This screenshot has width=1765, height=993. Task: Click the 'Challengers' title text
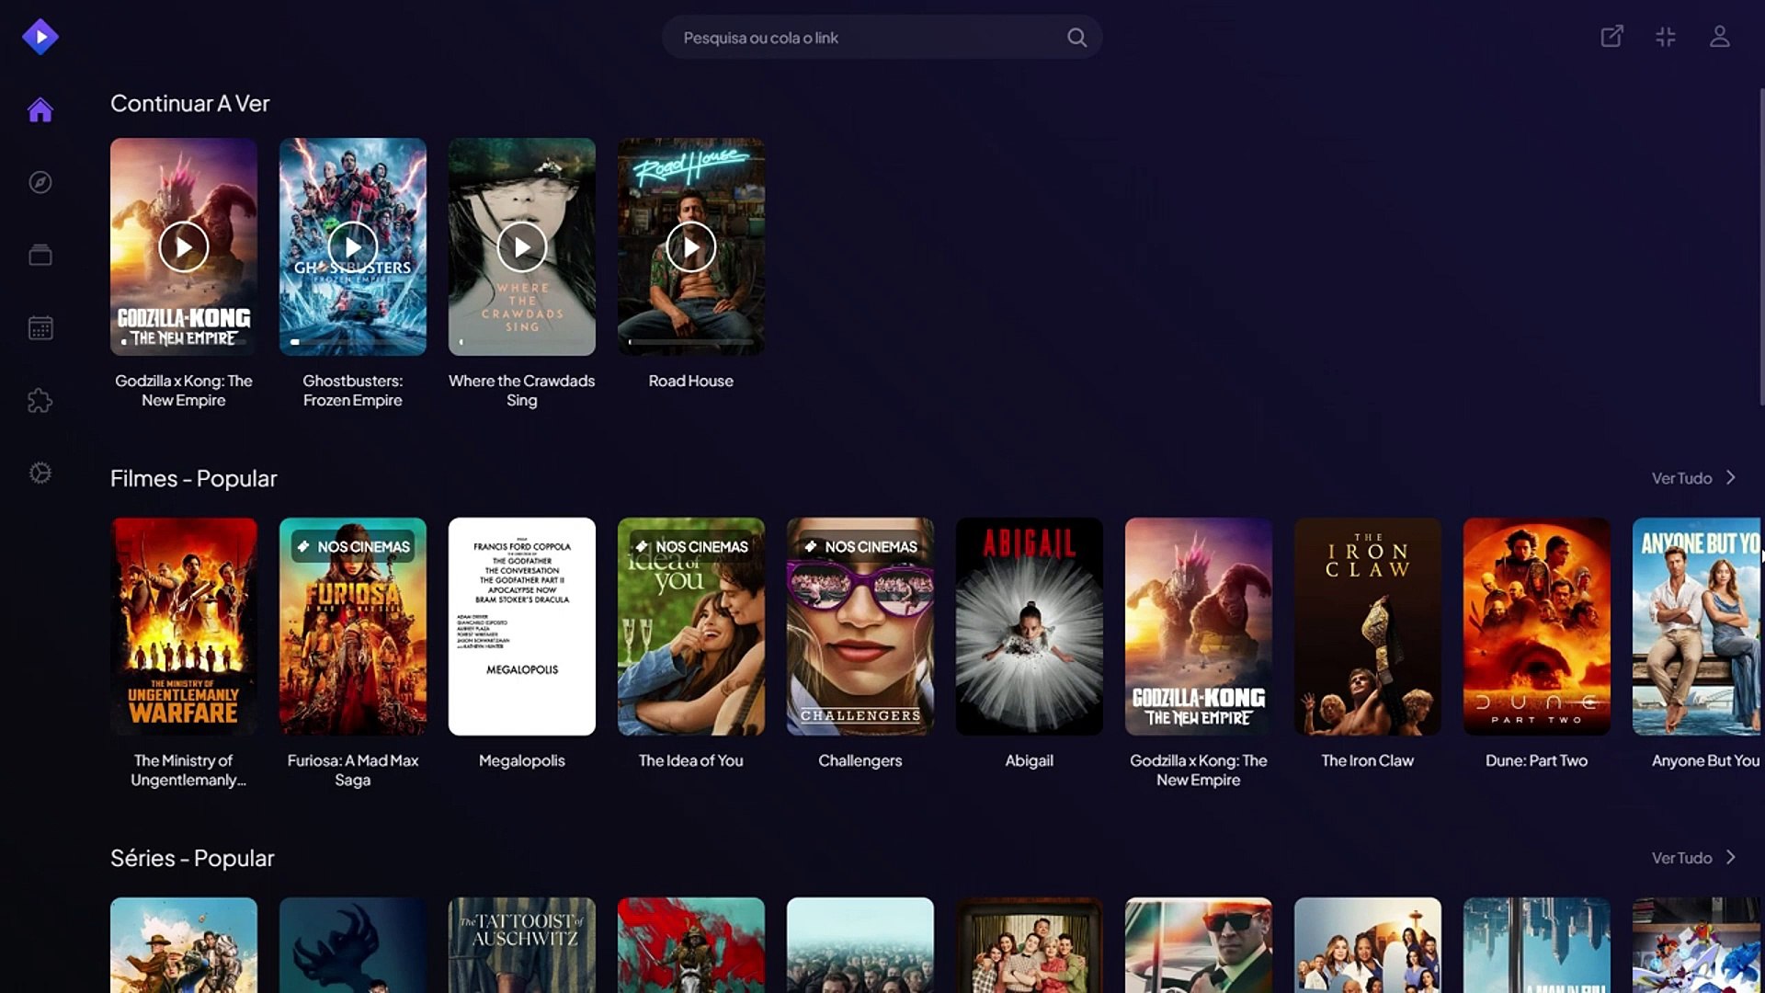pyautogui.click(x=860, y=760)
